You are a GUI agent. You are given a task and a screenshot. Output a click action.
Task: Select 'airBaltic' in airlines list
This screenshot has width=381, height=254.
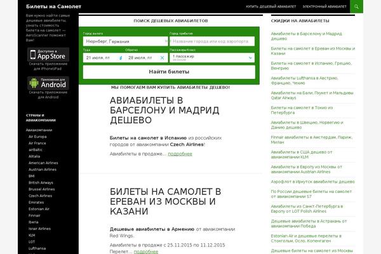tap(36, 150)
